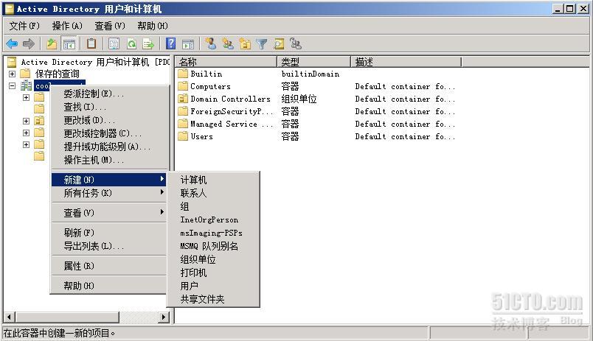Click the Find objects magnifier icon
The height and width of the screenshot is (341, 593).
click(279, 43)
